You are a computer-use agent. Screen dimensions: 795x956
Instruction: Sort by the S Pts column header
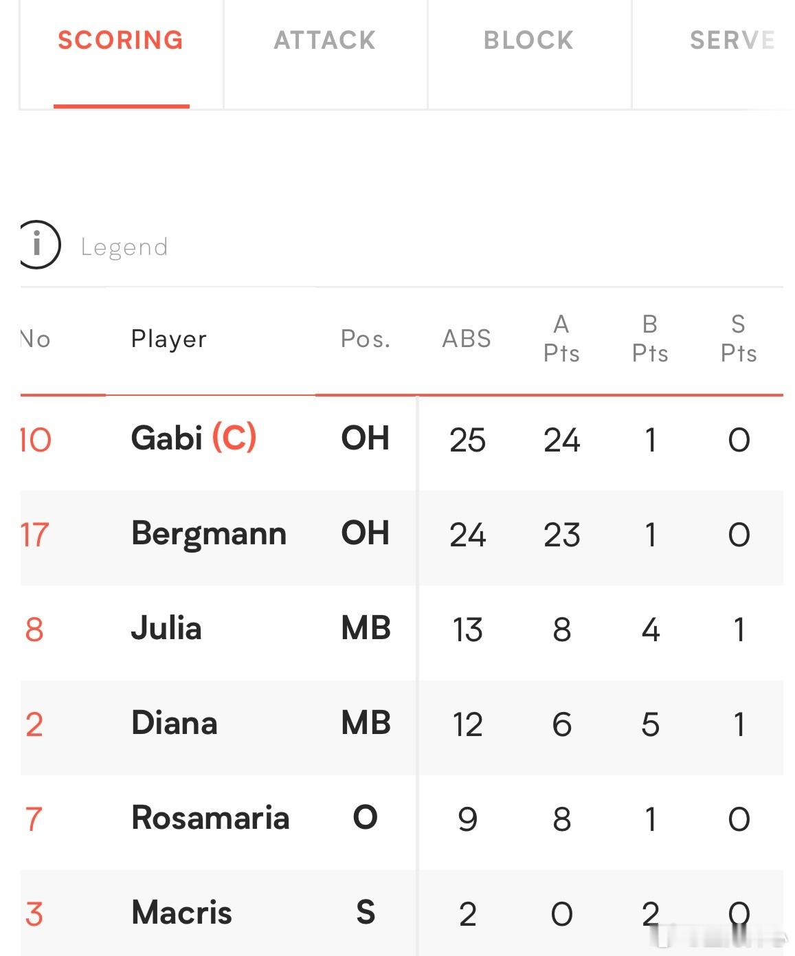coord(739,339)
